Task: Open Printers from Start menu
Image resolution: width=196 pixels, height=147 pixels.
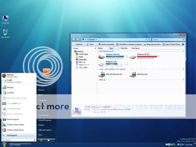Action: pyautogui.click(x=41, y=125)
